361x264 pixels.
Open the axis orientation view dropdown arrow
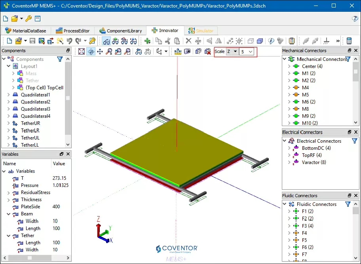click(166, 51)
